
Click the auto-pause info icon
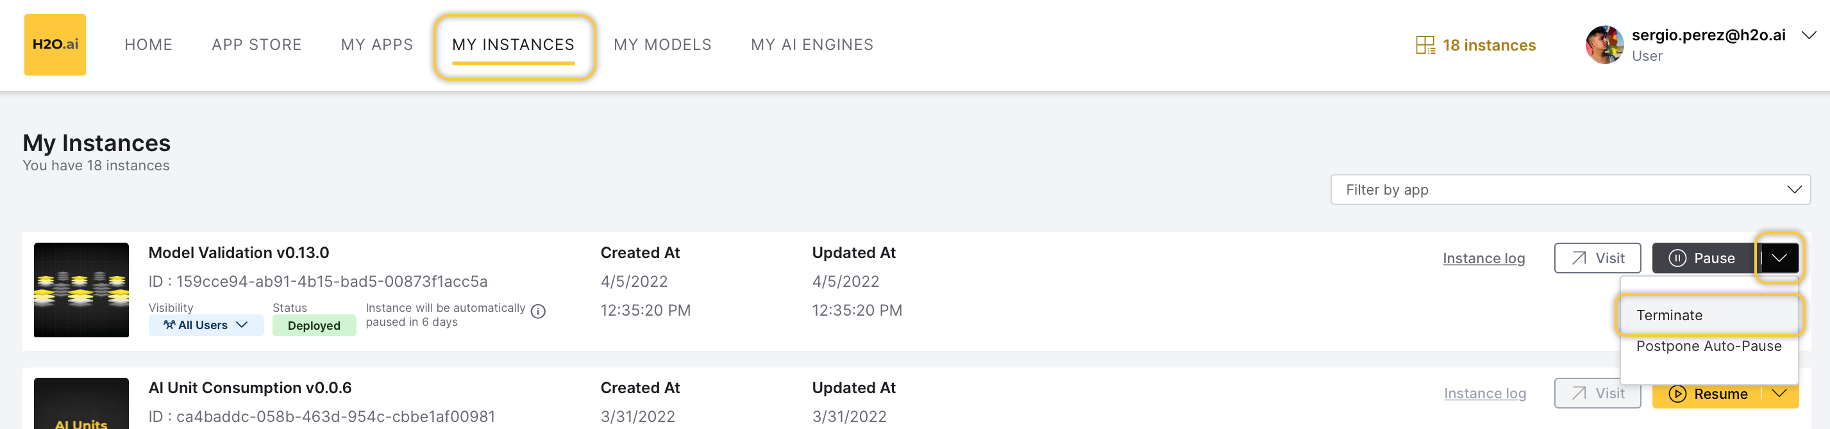(x=539, y=311)
